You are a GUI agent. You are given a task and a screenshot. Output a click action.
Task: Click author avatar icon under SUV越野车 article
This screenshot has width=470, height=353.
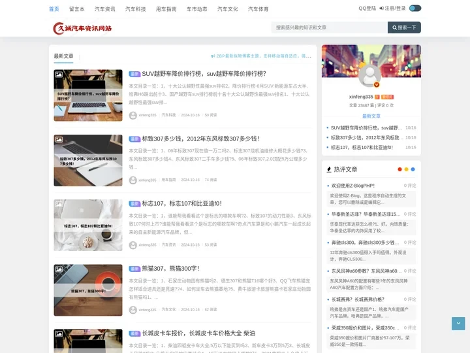(133, 115)
